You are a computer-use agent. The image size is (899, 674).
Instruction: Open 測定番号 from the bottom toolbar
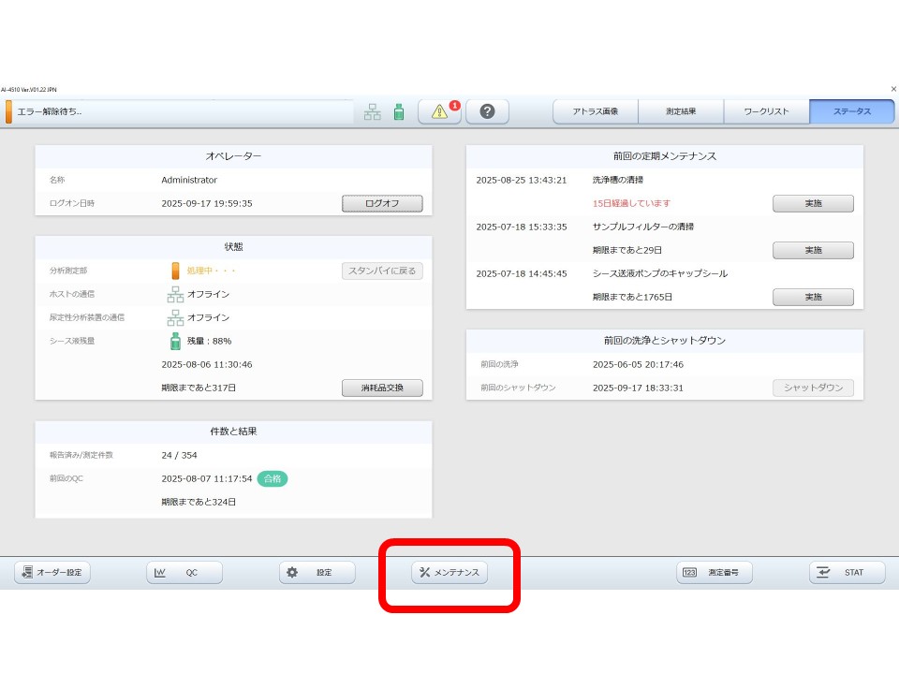point(715,573)
